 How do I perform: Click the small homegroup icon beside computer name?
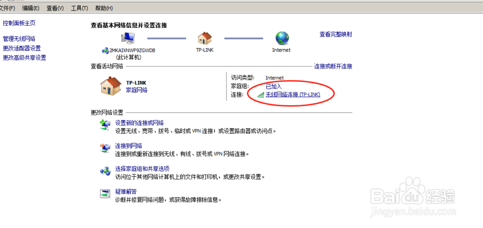(105, 51)
